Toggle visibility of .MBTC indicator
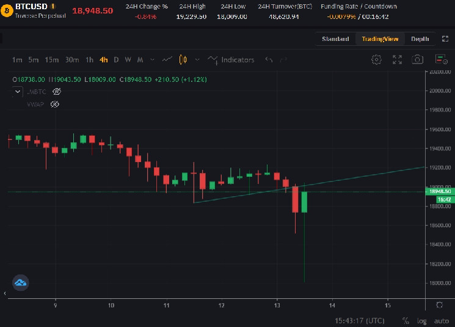 pyautogui.click(x=57, y=92)
